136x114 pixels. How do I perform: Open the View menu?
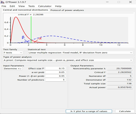pyautogui.click(x=22, y=6)
